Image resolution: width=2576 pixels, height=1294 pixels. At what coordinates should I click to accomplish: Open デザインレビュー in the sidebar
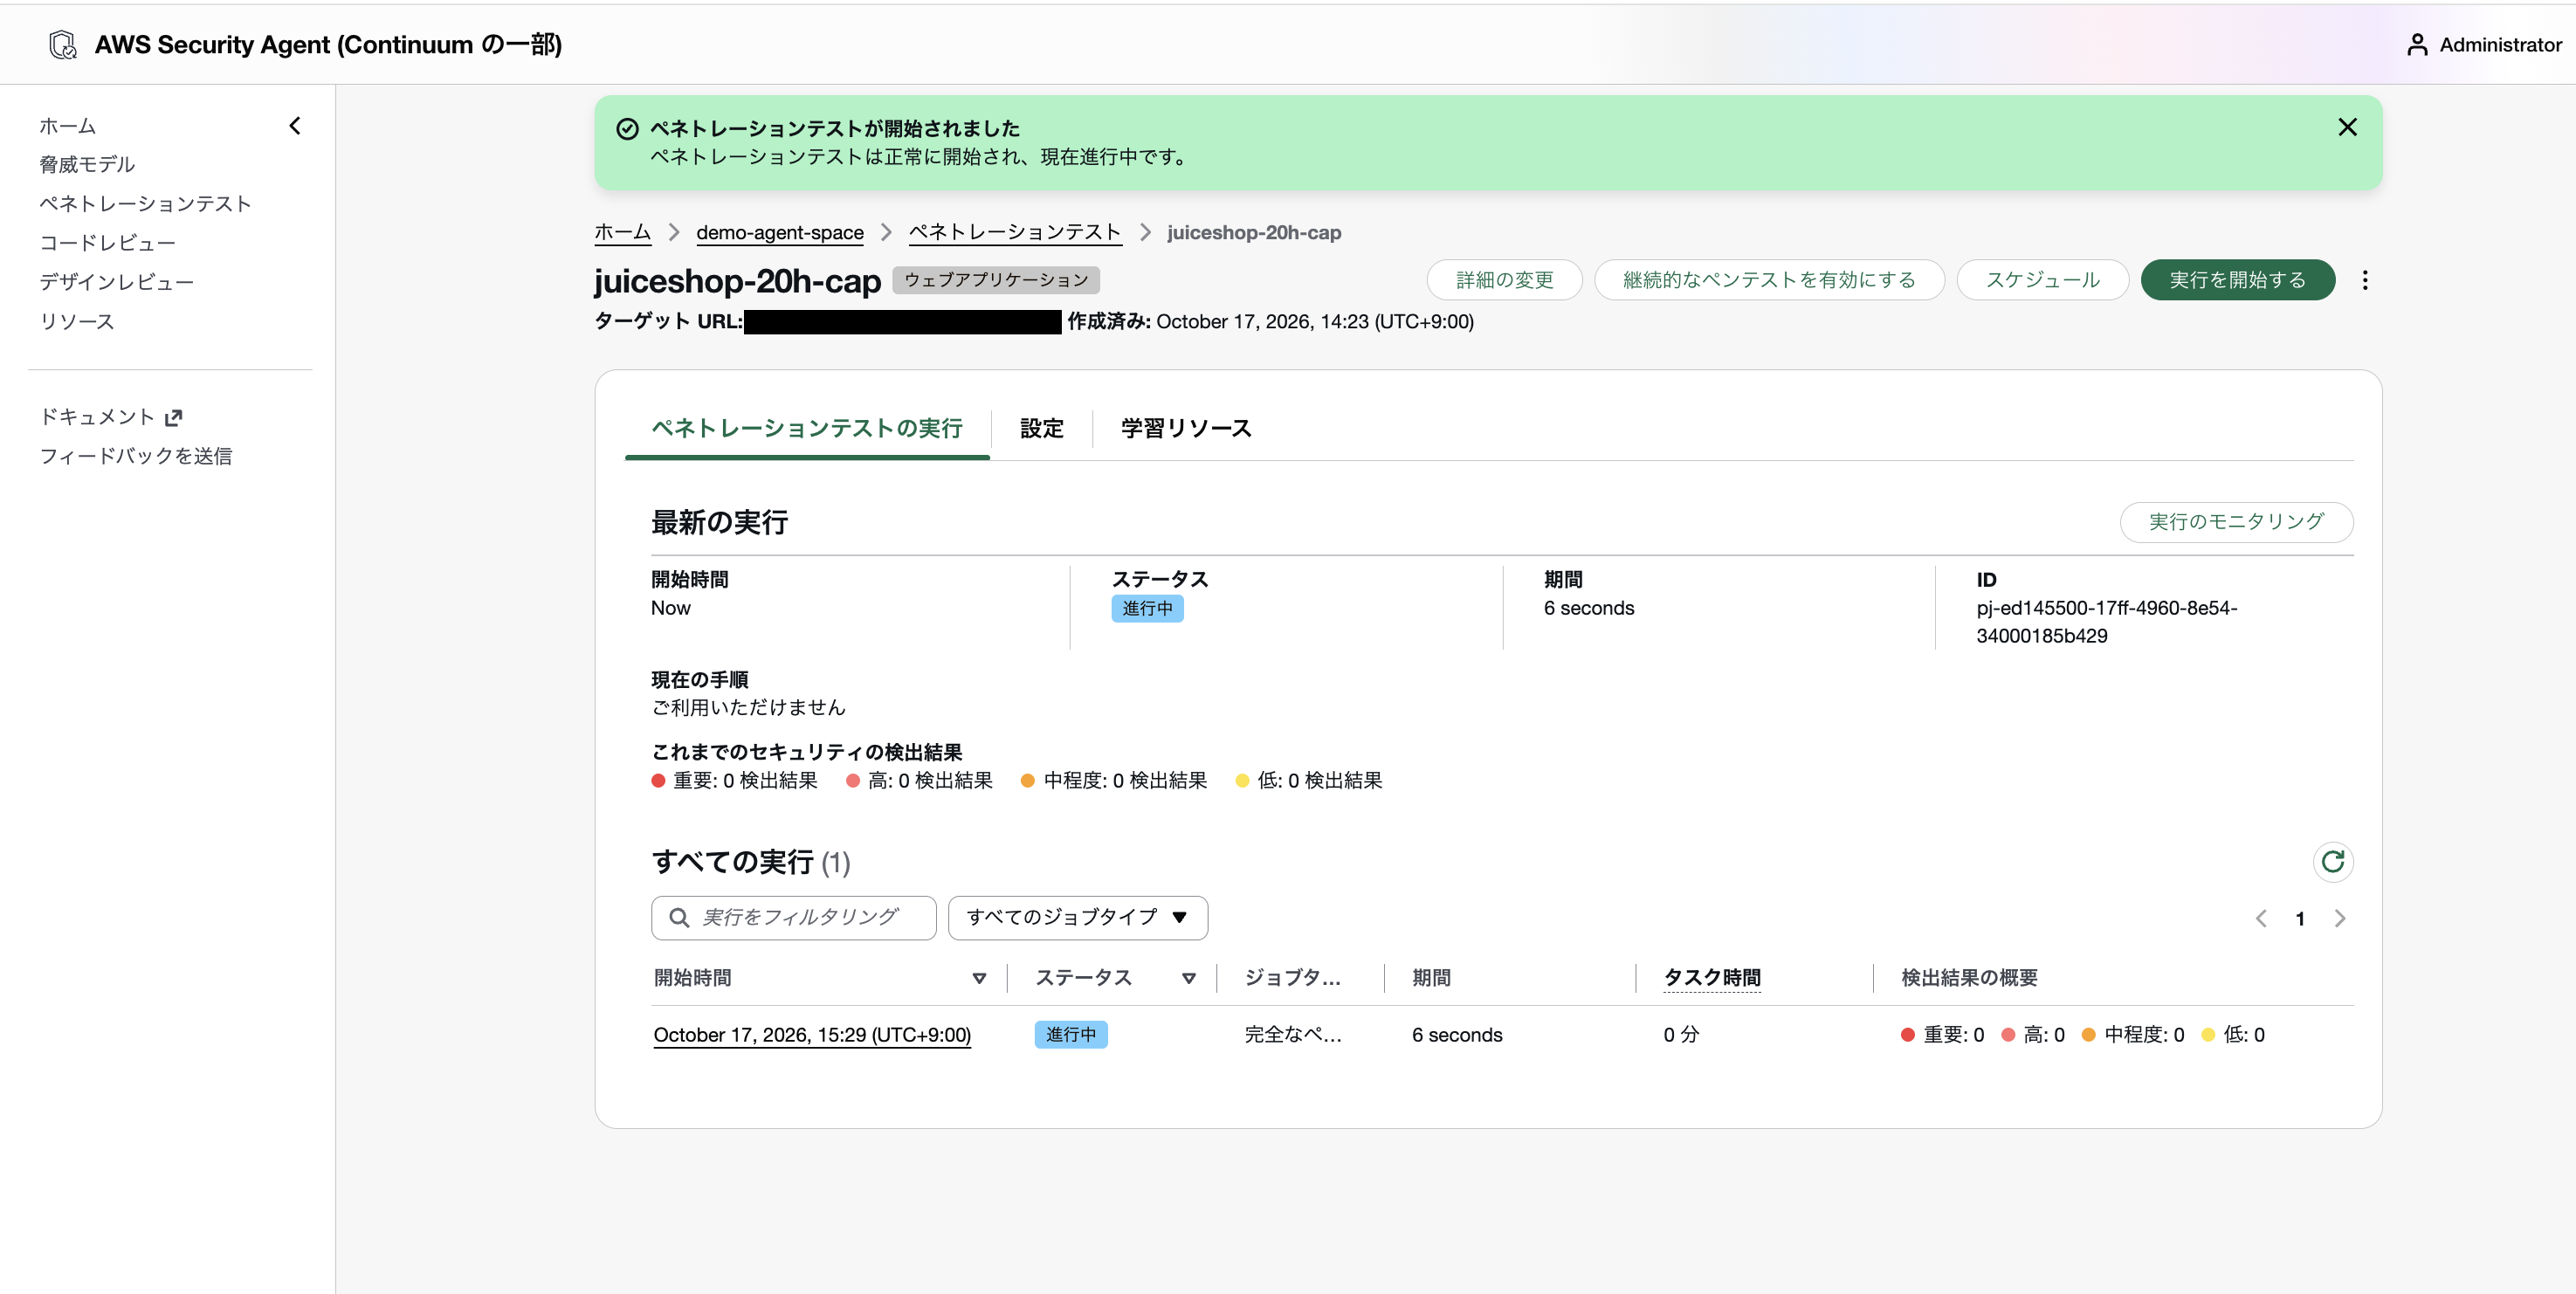click(116, 282)
